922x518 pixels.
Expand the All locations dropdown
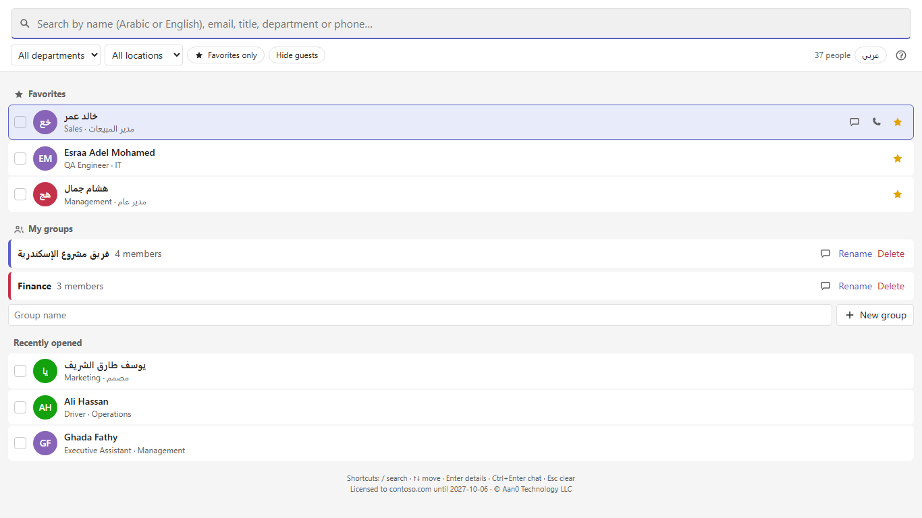144,55
